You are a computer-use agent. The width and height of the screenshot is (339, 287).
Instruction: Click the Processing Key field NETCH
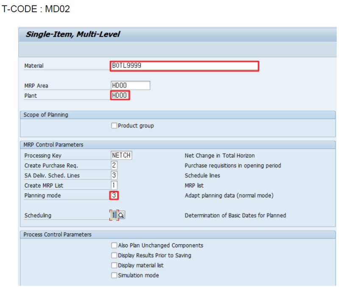(x=121, y=155)
